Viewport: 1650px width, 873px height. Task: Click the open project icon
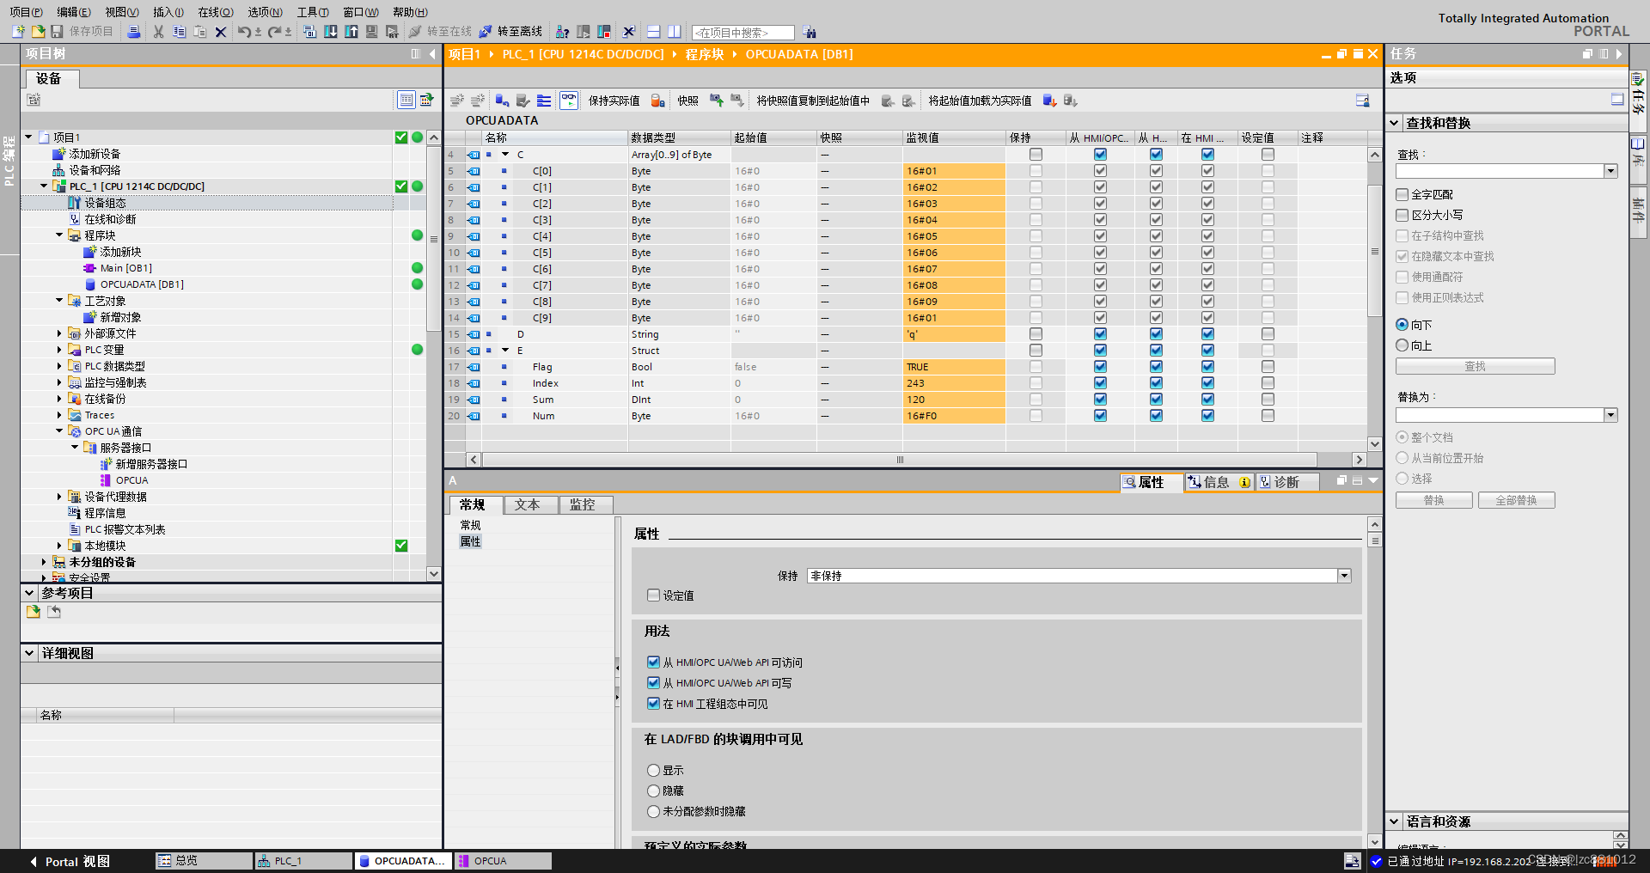pos(38,32)
